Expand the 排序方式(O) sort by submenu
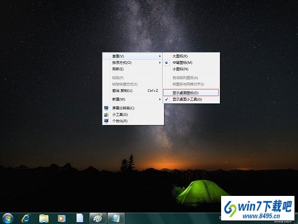Image resolution: width=298 pixels, height=224 pixels. tap(133, 63)
